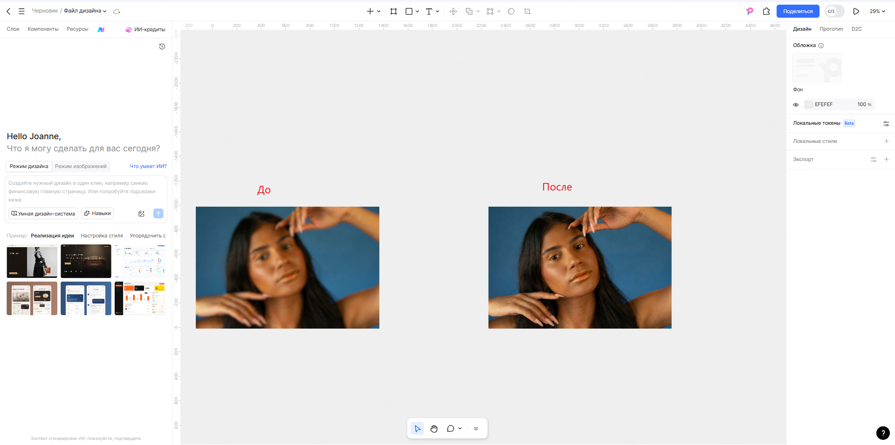Viewport: 895px width, 445px height.
Task: Click the circle mask icon
Action: click(x=511, y=11)
